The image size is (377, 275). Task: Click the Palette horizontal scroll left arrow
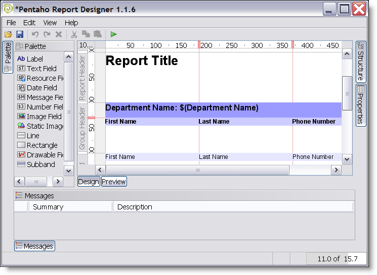click(x=19, y=182)
